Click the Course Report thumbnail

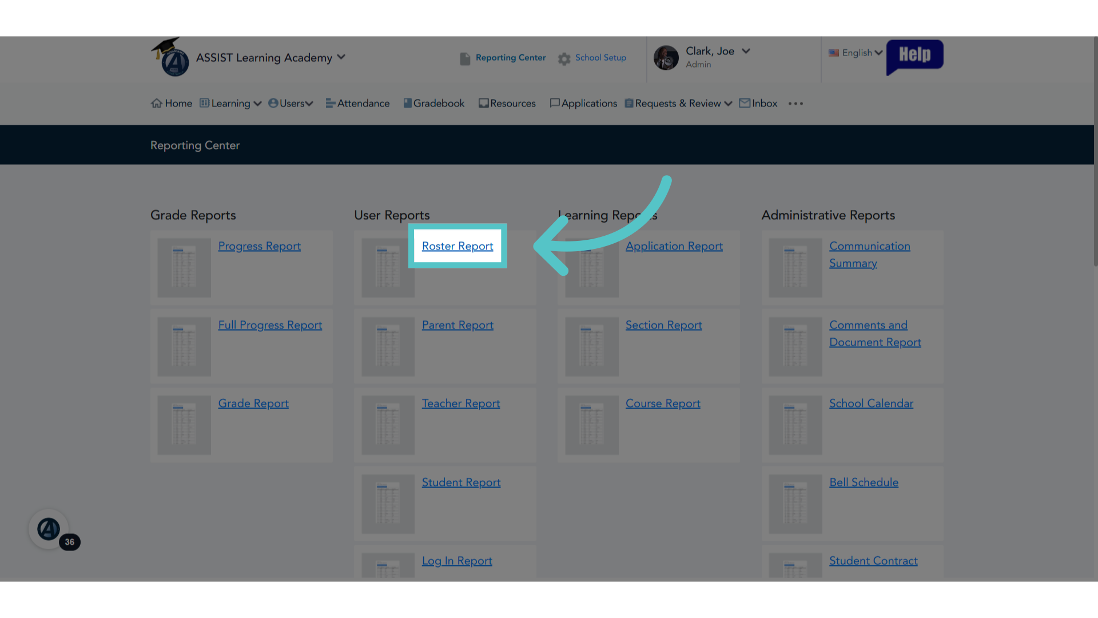tap(592, 425)
